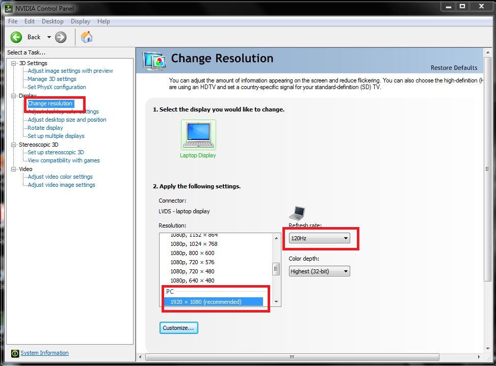The width and height of the screenshot is (496, 366).
Task: Select resolution 1080p, 720 × 480
Action: pos(192,271)
